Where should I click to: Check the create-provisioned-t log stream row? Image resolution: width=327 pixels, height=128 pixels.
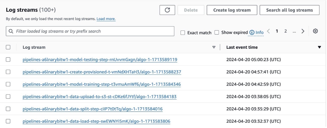[x=8, y=72]
